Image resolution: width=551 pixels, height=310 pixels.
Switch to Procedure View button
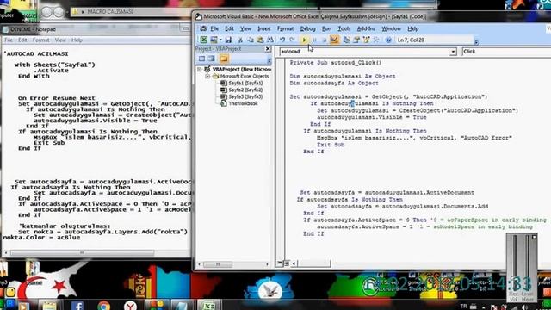(279, 263)
